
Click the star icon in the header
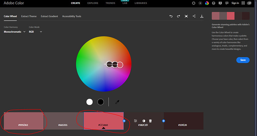194,3
